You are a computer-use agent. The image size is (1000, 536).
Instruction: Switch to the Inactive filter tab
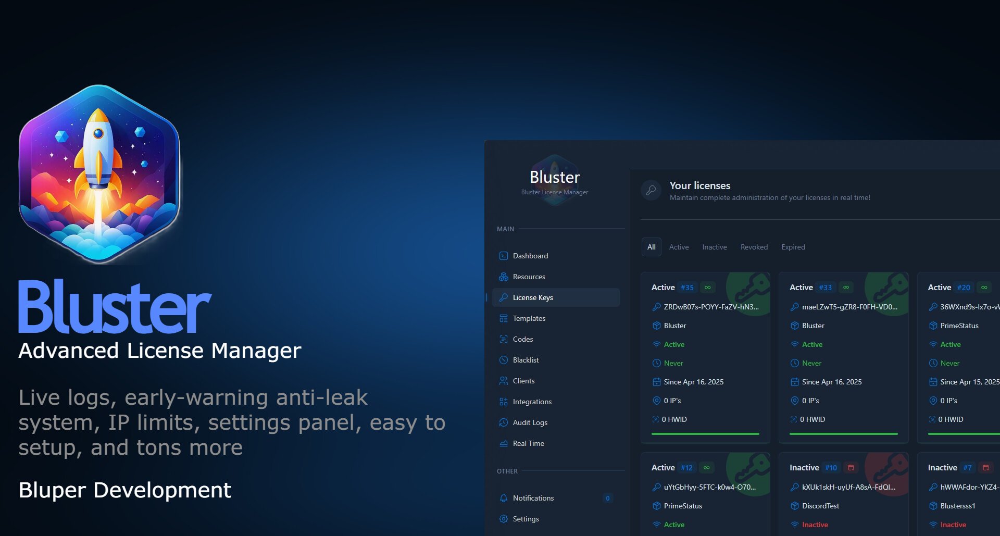(x=714, y=247)
